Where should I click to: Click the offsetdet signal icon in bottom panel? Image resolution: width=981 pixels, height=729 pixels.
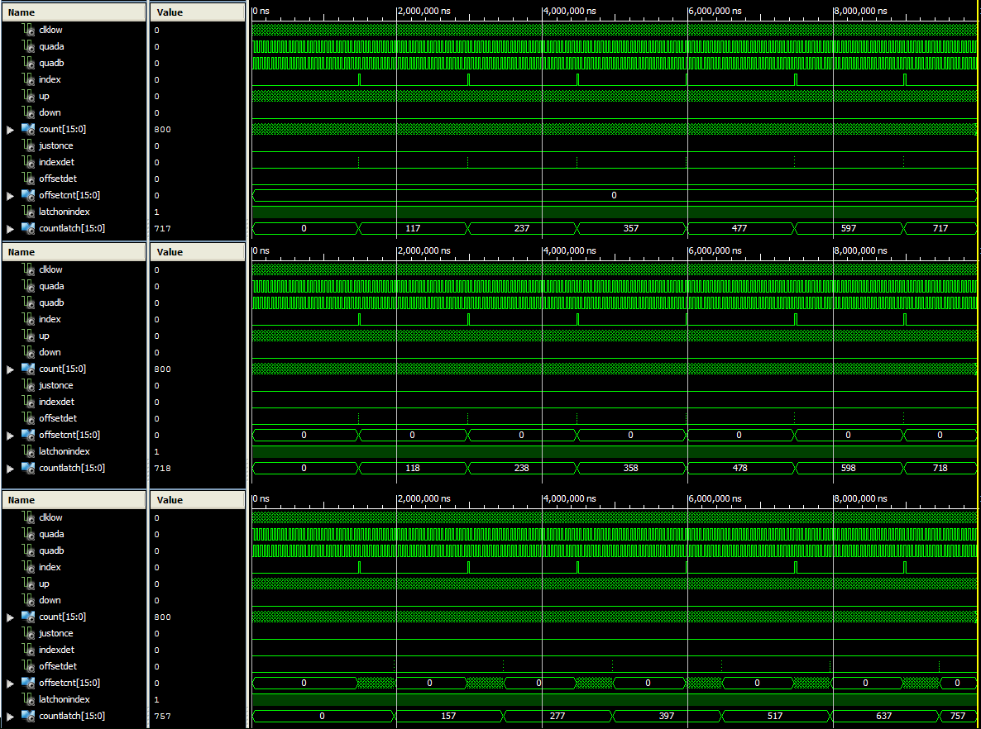[28, 666]
